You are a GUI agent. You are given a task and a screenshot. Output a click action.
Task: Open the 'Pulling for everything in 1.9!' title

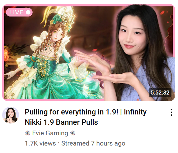pos(71,112)
